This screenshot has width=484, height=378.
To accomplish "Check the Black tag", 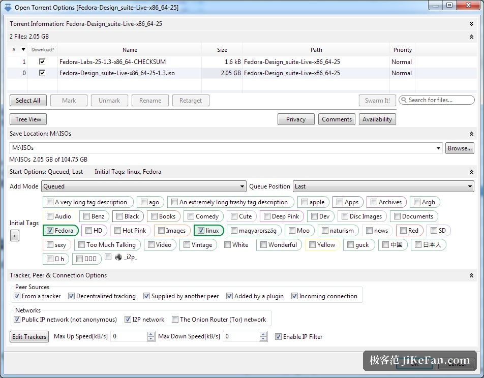I will (x=119, y=216).
